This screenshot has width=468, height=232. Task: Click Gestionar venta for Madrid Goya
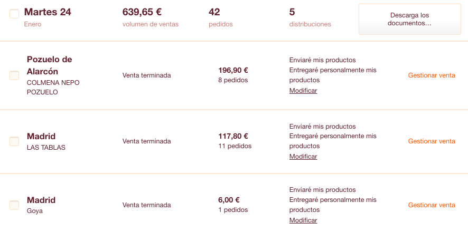(x=432, y=205)
